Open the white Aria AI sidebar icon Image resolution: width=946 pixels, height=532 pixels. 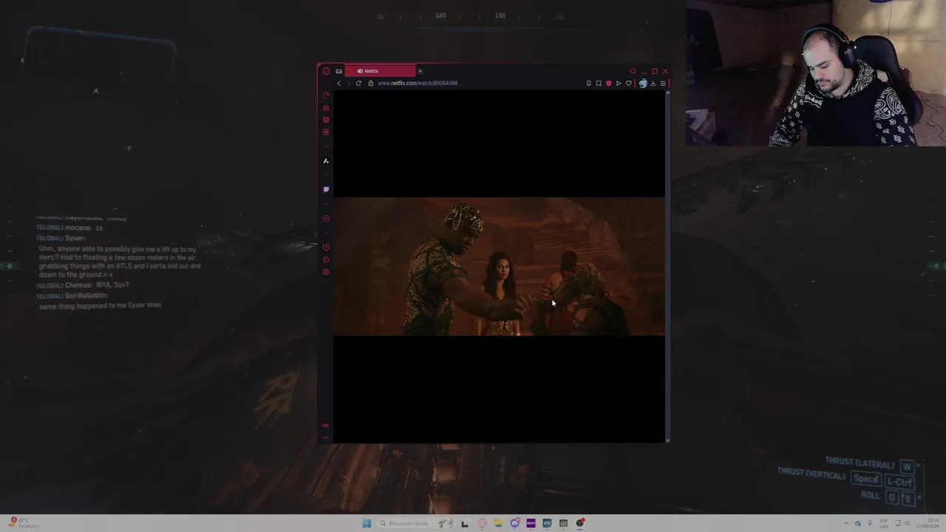tap(326, 160)
